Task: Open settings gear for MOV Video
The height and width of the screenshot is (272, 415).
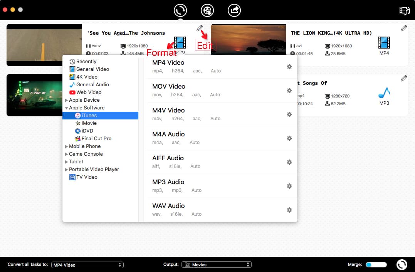Action: point(289,91)
